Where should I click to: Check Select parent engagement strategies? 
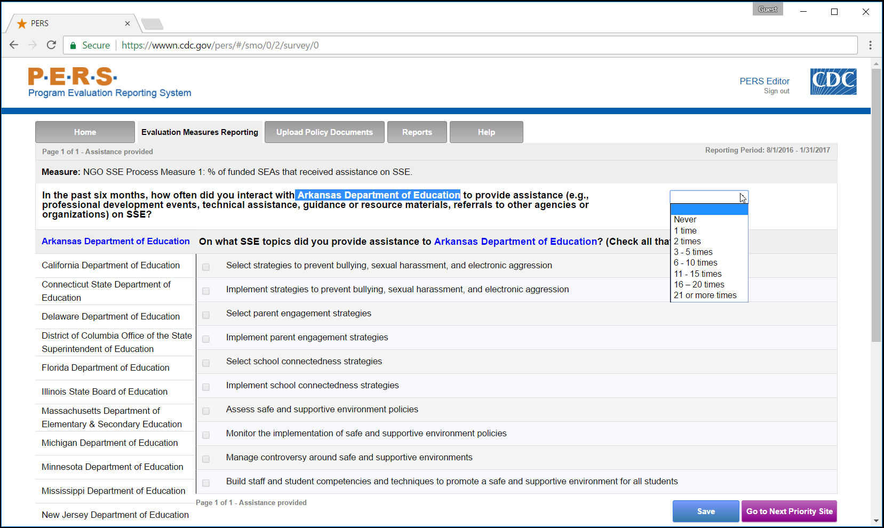(x=206, y=315)
